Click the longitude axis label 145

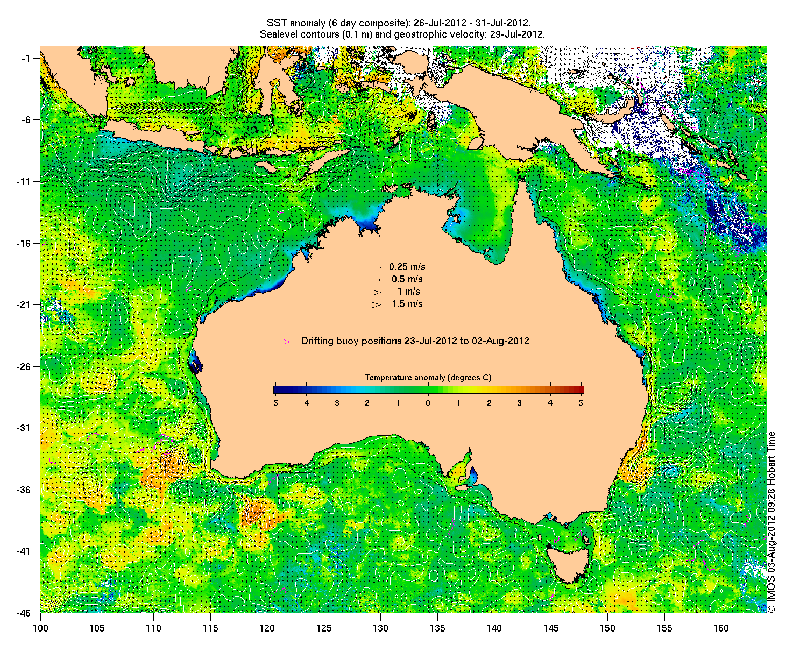click(551, 628)
